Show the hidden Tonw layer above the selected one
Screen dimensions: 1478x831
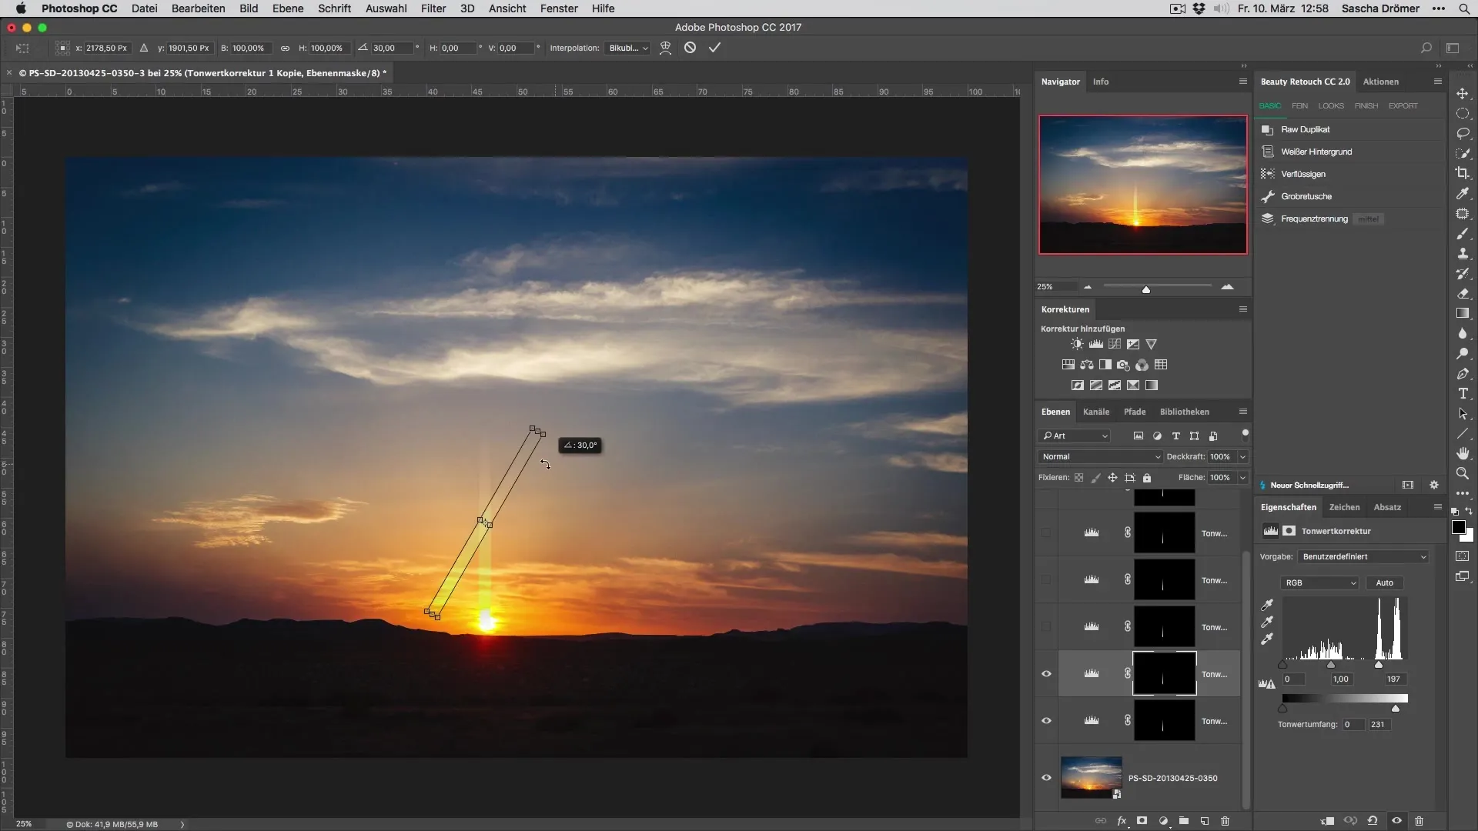pos(1046,627)
